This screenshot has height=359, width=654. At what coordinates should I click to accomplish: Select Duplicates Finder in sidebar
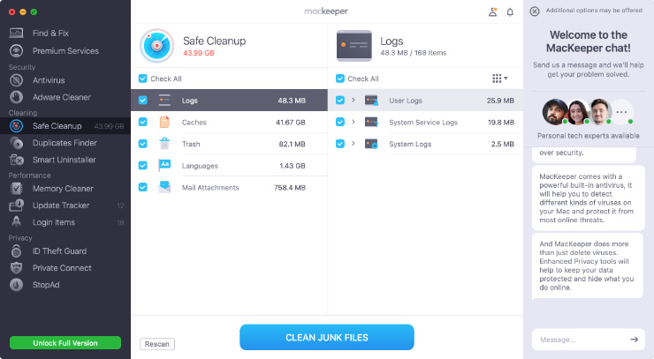point(65,143)
